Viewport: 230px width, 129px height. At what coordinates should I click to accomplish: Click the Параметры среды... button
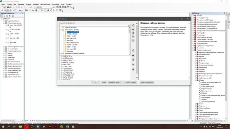pos(115,83)
